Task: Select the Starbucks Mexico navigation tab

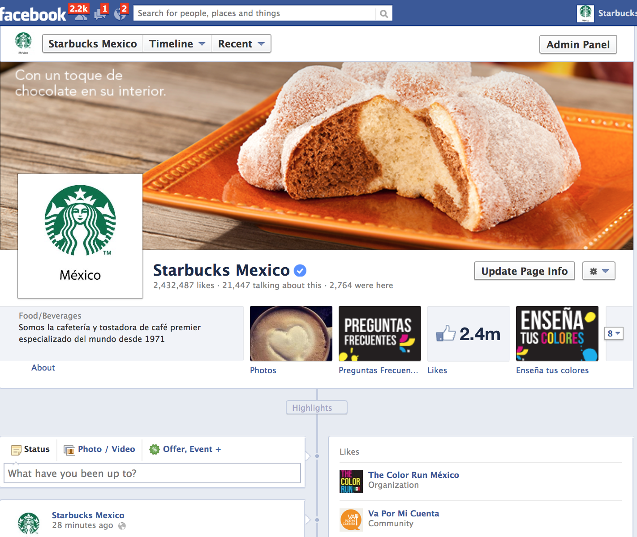Action: click(x=92, y=43)
